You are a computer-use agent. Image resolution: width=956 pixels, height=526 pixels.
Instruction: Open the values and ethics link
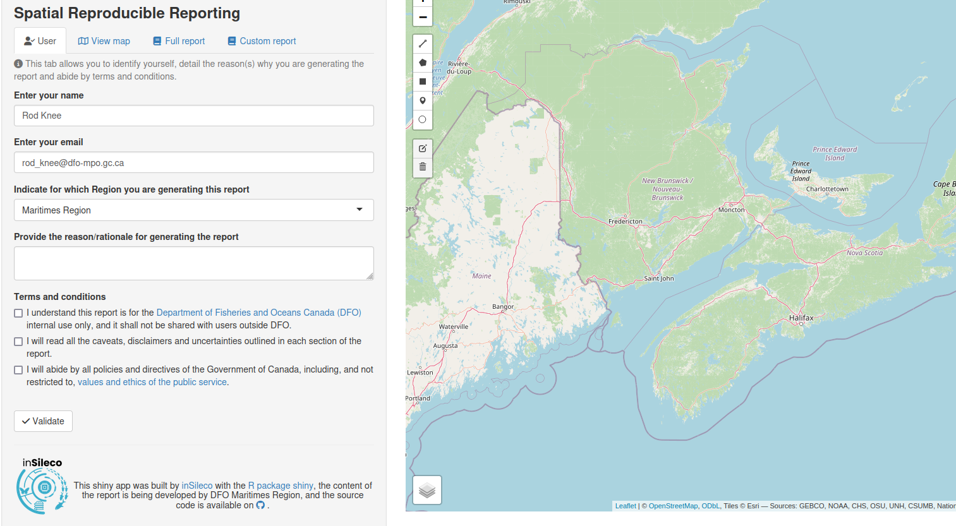152,382
